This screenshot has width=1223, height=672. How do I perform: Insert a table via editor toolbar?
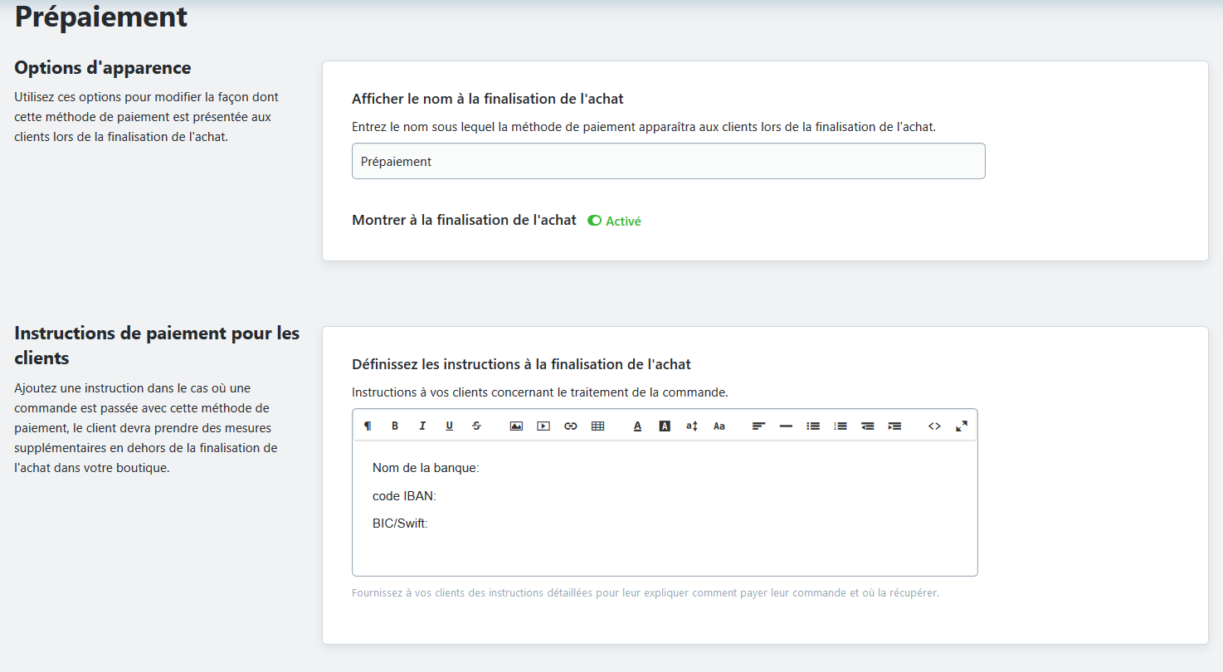tap(597, 426)
